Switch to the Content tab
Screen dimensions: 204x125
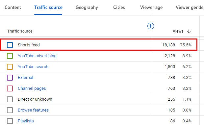coord(13,8)
